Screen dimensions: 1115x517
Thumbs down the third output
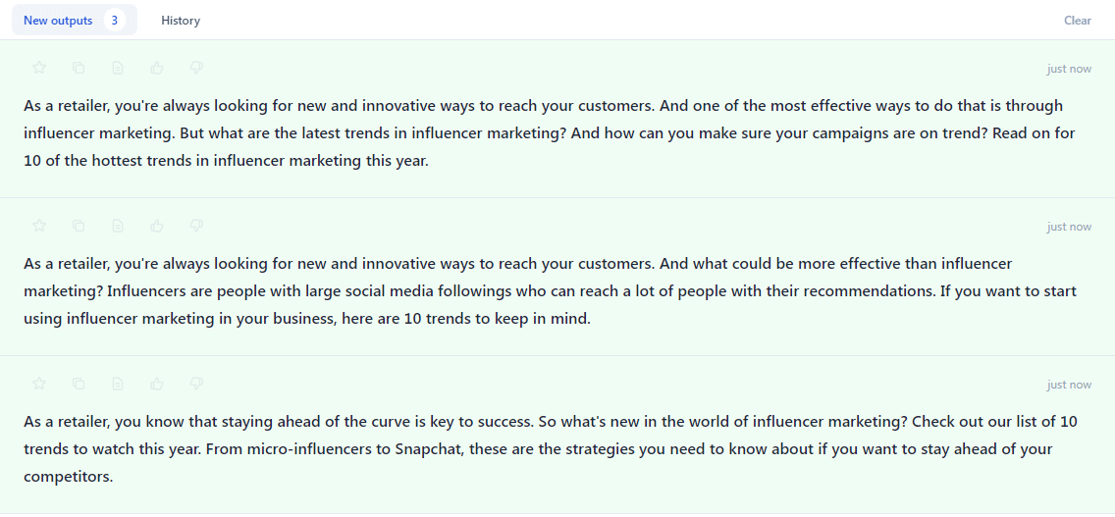click(x=196, y=384)
